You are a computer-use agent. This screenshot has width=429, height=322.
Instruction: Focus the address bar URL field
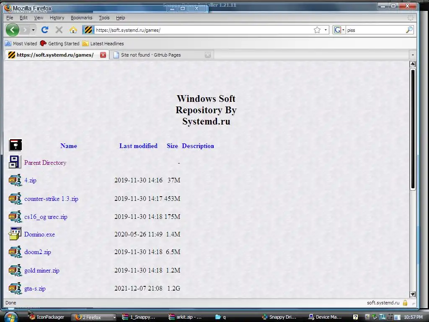point(203,30)
